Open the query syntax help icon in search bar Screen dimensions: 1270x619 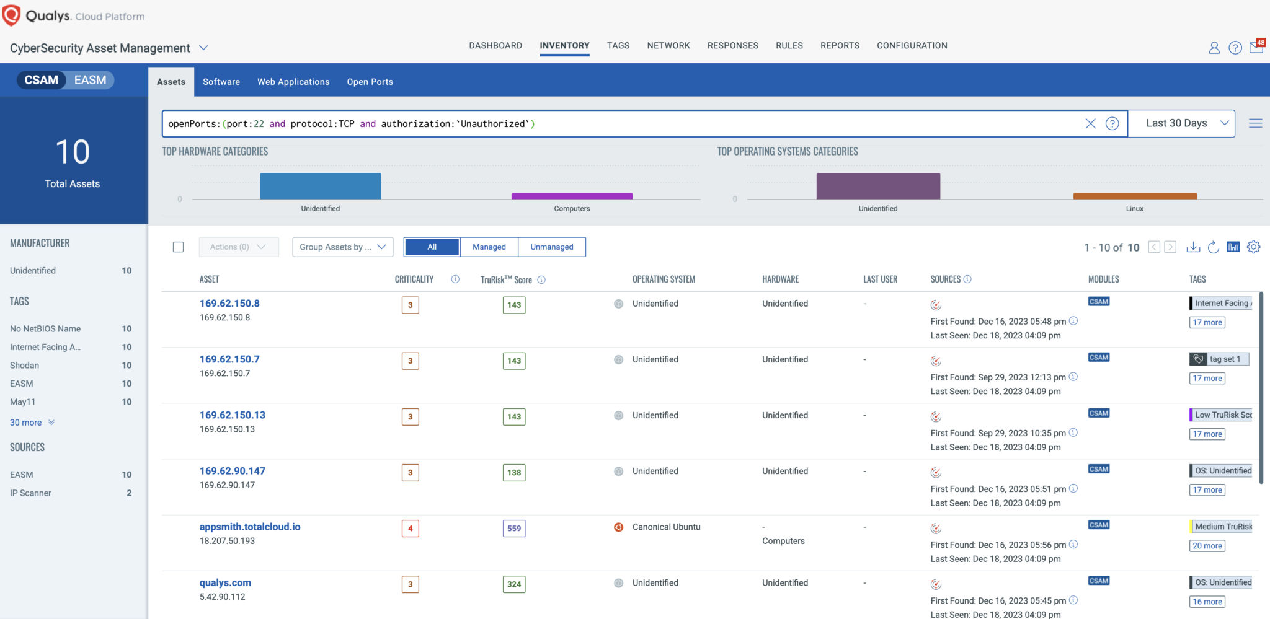pyautogui.click(x=1112, y=123)
